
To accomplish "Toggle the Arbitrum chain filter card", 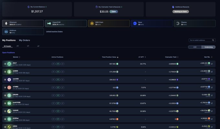I will click(23, 32).
